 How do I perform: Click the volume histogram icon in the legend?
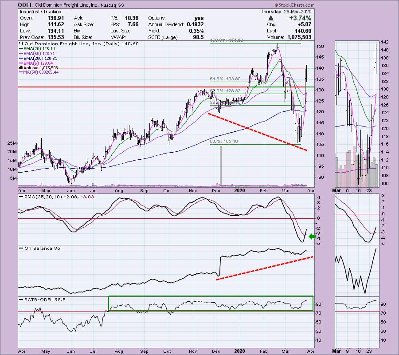click(x=21, y=68)
